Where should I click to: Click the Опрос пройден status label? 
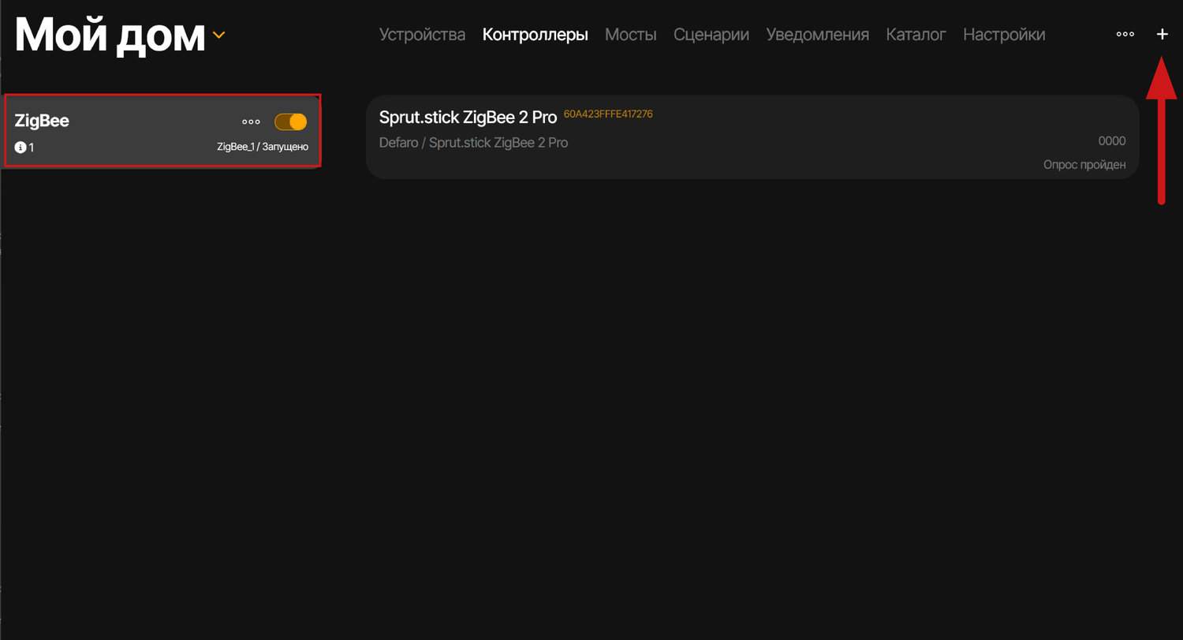point(1084,164)
